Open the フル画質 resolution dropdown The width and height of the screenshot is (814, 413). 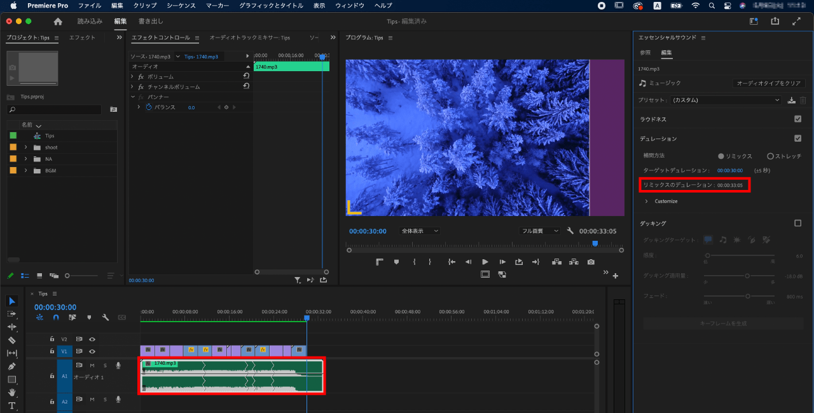(x=539, y=231)
